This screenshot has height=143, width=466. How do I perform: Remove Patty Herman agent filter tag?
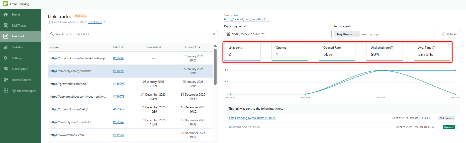356,34
